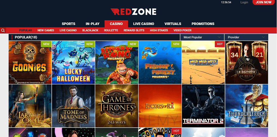Open Lightning Roulette game tile
The height and width of the screenshot is (137, 277).
(x=246, y=62)
